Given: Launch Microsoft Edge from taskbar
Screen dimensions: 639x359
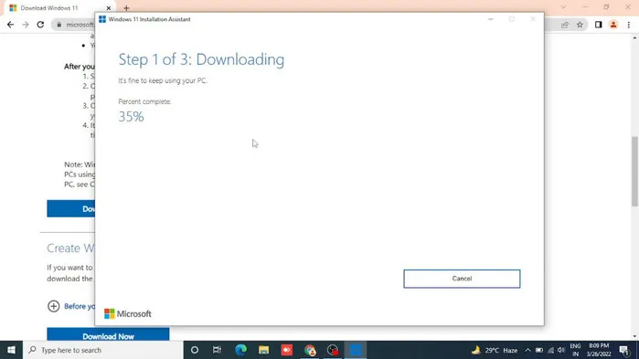Looking at the screenshot, I should (240, 350).
